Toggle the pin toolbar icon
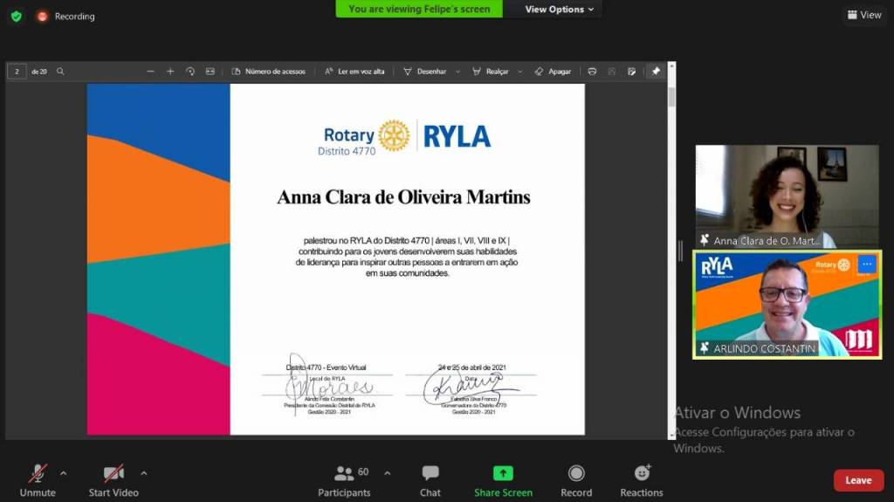894x502 pixels. click(x=656, y=72)
